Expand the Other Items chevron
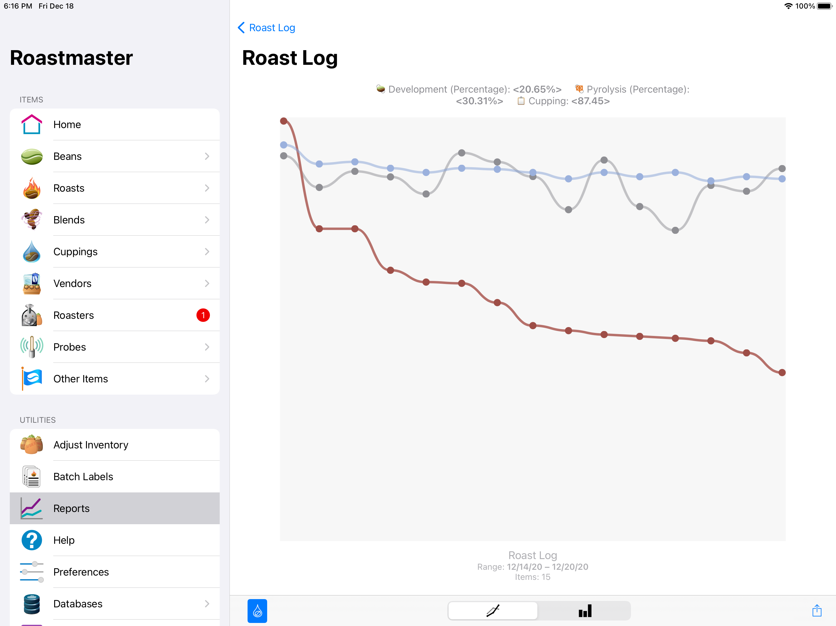The image size is (836, 626). point(207,379)
